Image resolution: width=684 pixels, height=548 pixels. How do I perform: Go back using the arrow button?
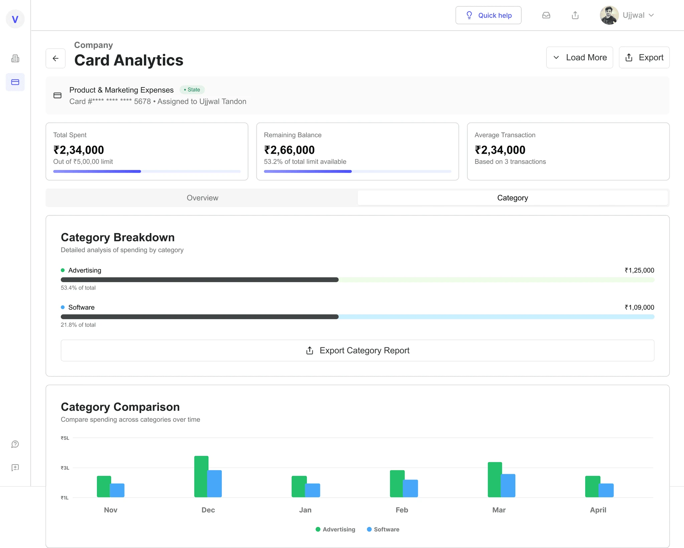(x=55, y=58)
